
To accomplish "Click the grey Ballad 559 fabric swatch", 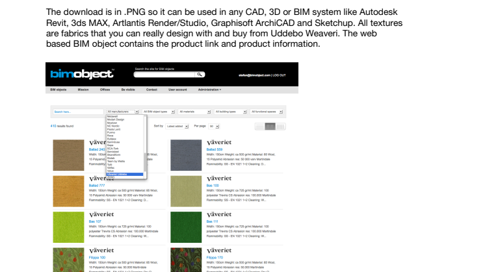I will click(186, 155).
